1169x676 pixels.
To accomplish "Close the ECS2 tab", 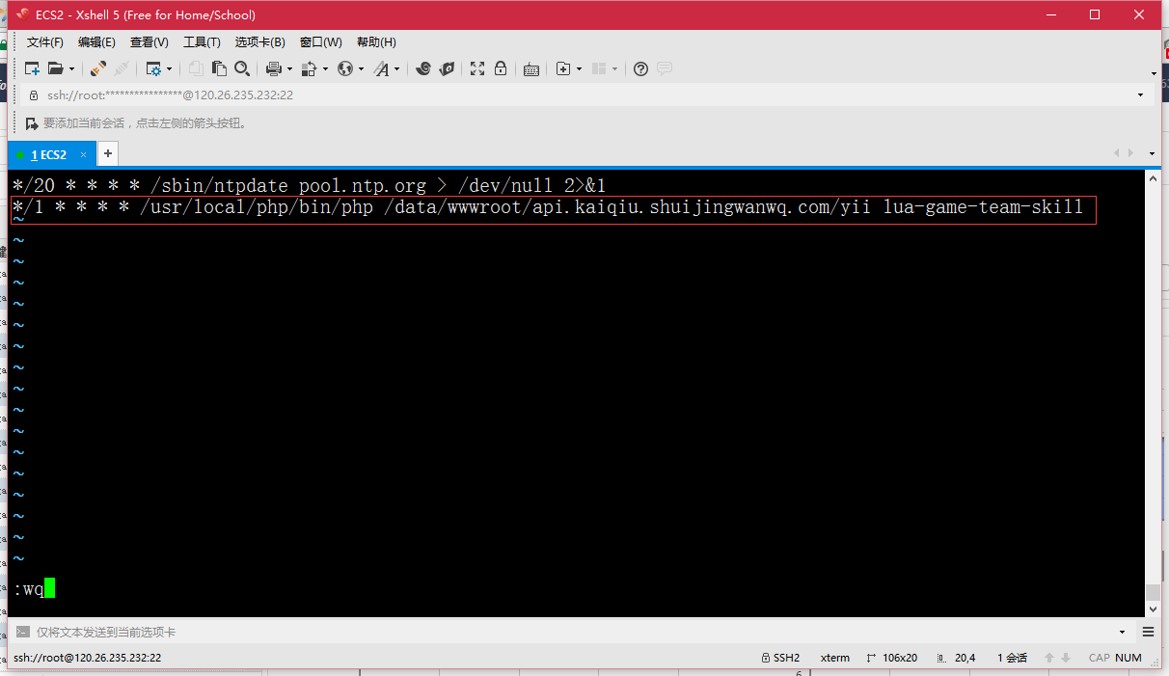I will click(x=83, y=154).
